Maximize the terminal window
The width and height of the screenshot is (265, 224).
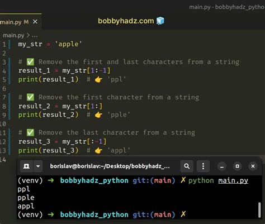tap(237, 166)
